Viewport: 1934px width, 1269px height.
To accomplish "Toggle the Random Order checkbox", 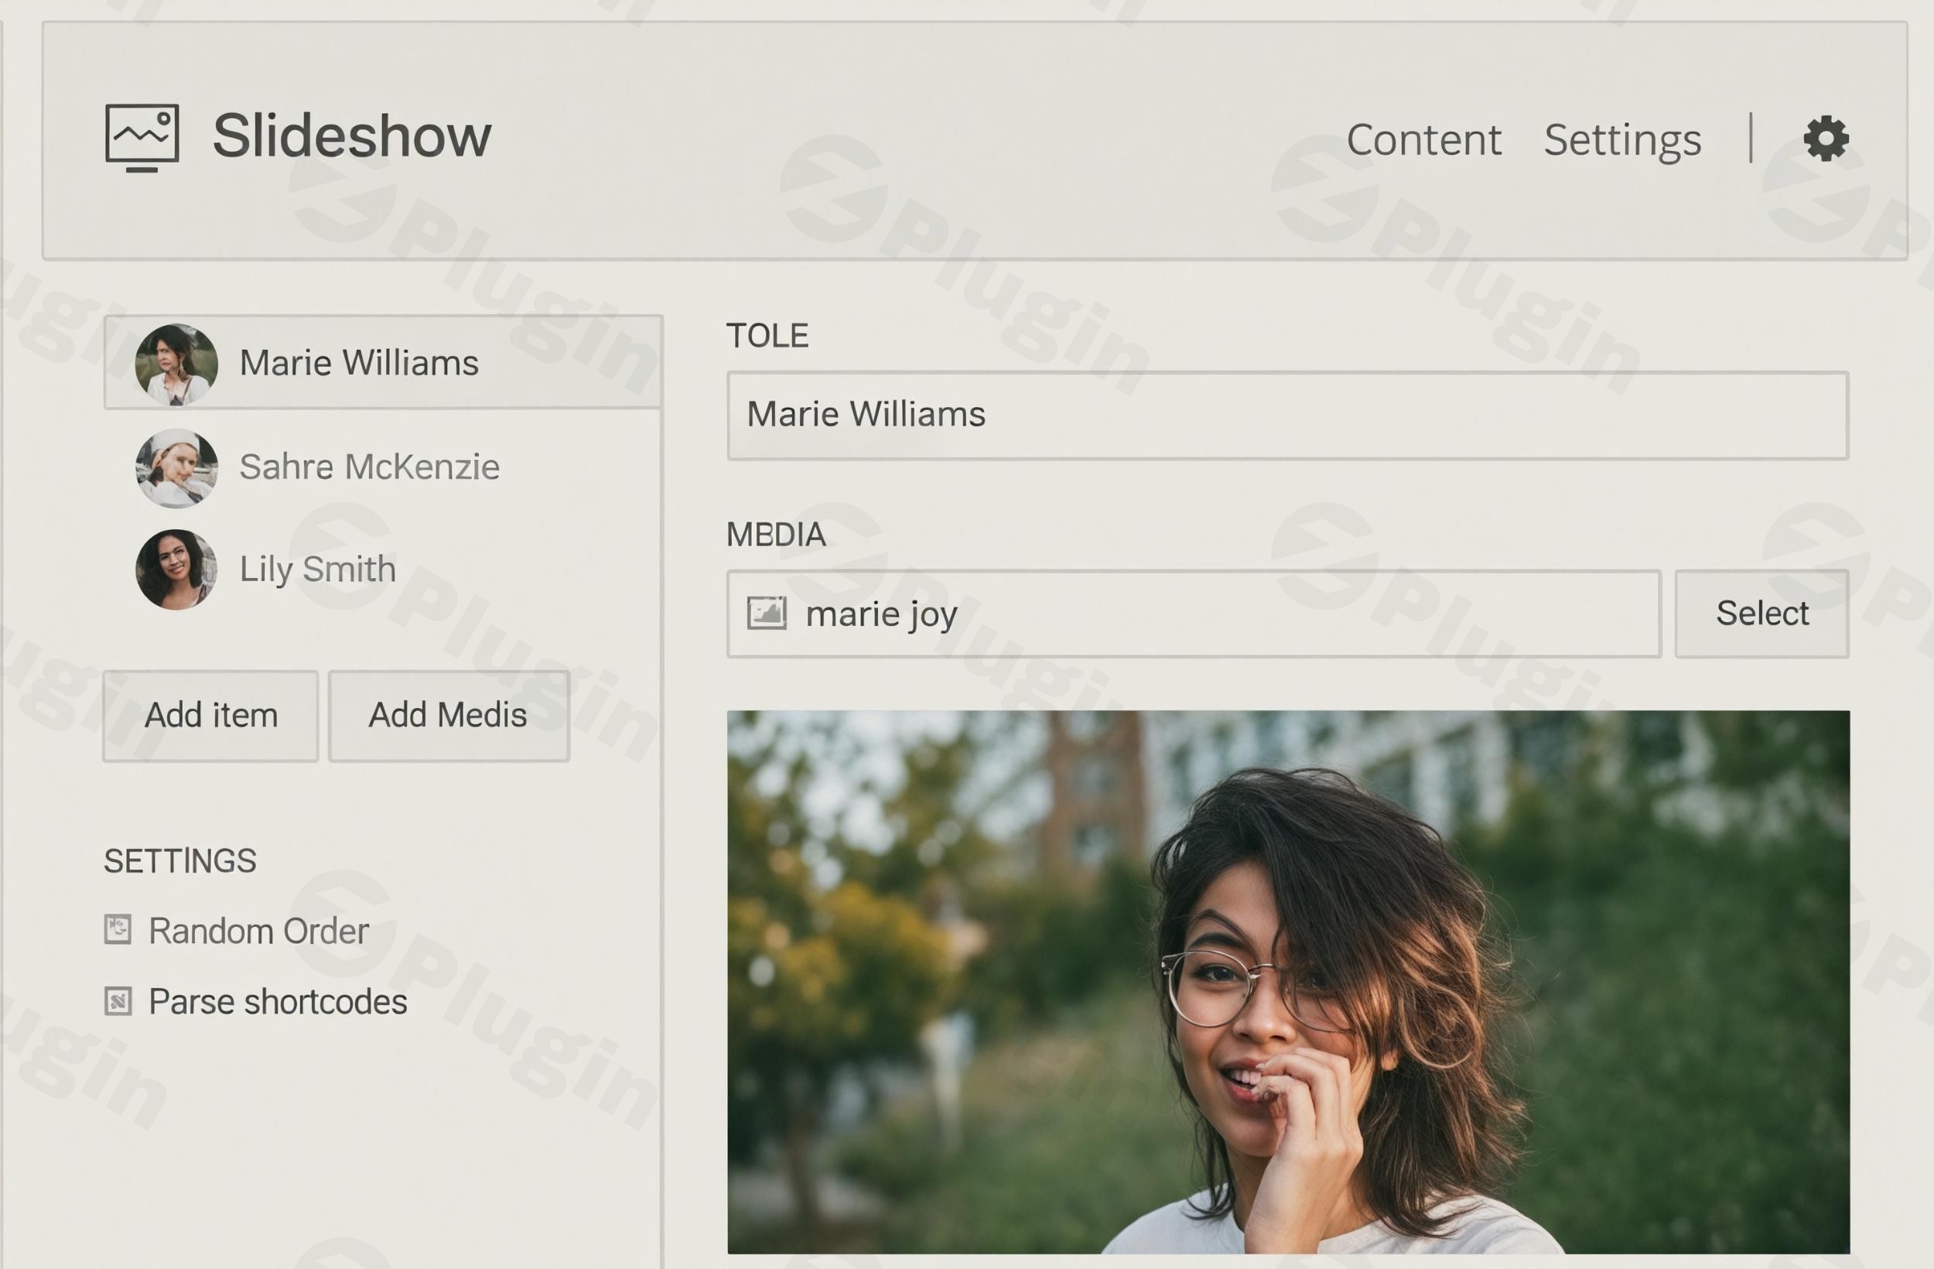I will tap(118, 930).
